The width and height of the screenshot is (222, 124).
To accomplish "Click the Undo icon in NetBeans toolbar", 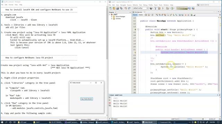I will click(126, 8).
